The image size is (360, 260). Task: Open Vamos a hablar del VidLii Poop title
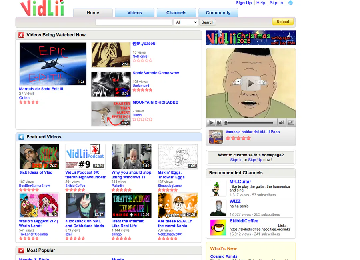tap(252, 132)
